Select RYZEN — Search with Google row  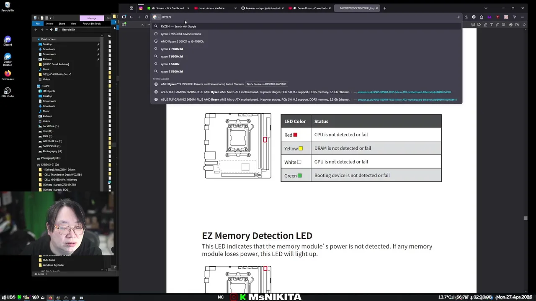pos(307,26)
